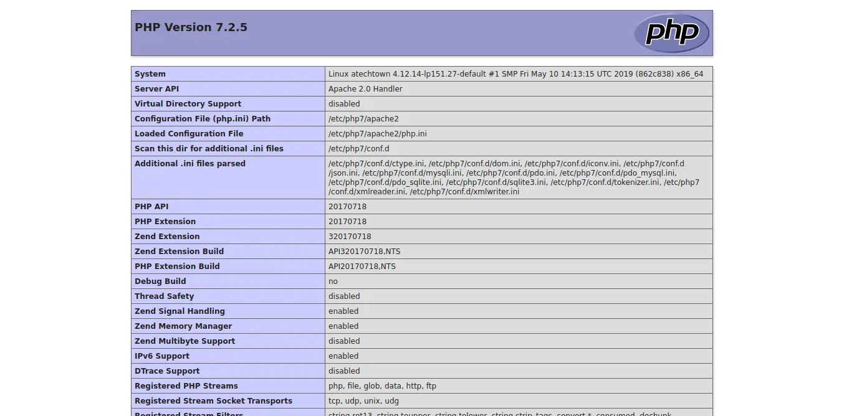Click 'Zend Signal Handling' label
The width and height of the screenshot is (844, 416).
tap(180, 311)
